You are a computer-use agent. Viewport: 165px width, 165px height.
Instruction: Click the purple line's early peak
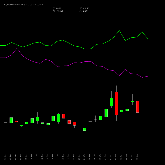tap(17, 48)
